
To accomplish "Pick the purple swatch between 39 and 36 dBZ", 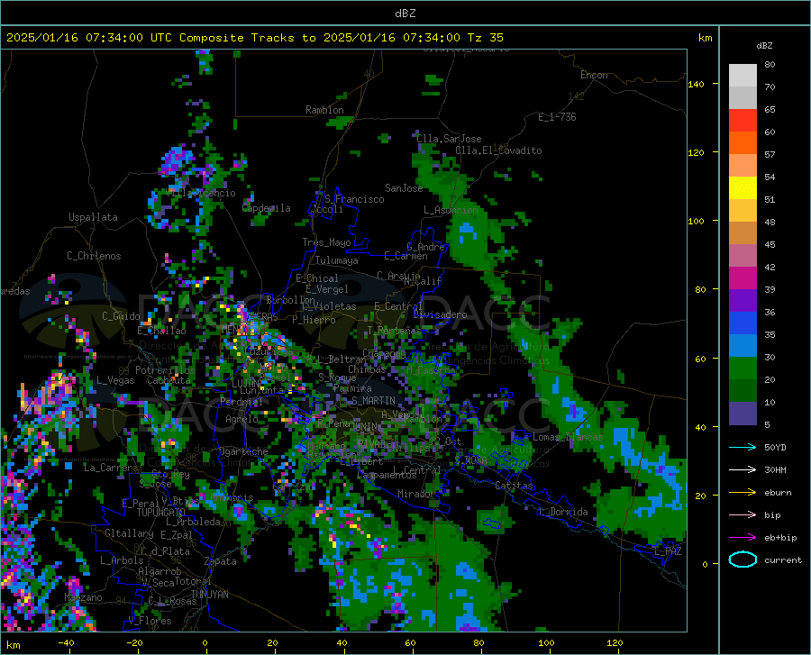I will tap(743, 301).
